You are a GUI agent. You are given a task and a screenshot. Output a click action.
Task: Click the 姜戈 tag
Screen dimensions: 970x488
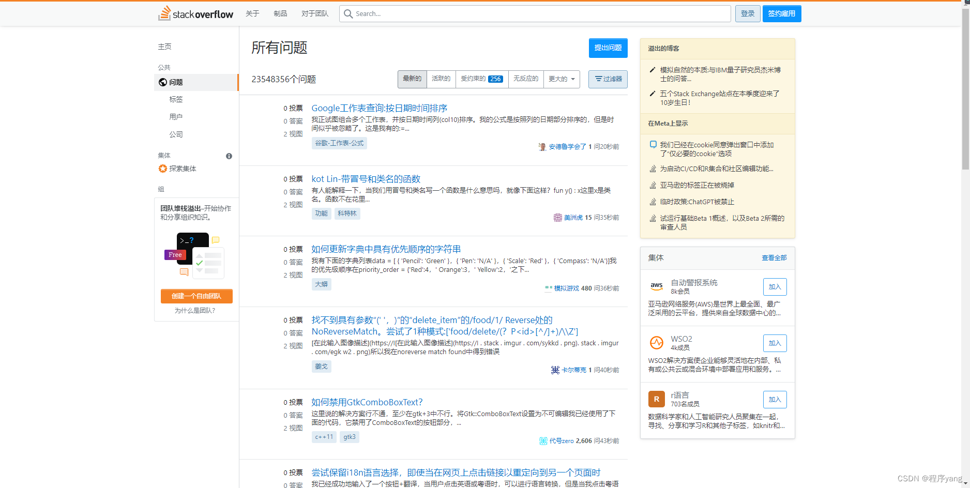tap(322, 367)
